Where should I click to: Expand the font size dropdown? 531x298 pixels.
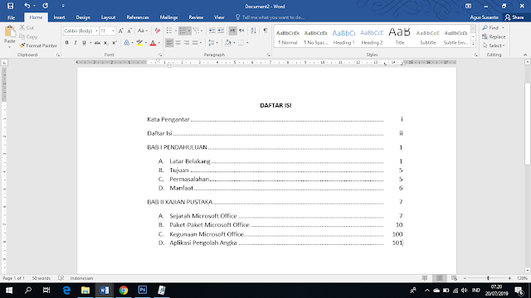pyautogui.click(x=113, y=31)
